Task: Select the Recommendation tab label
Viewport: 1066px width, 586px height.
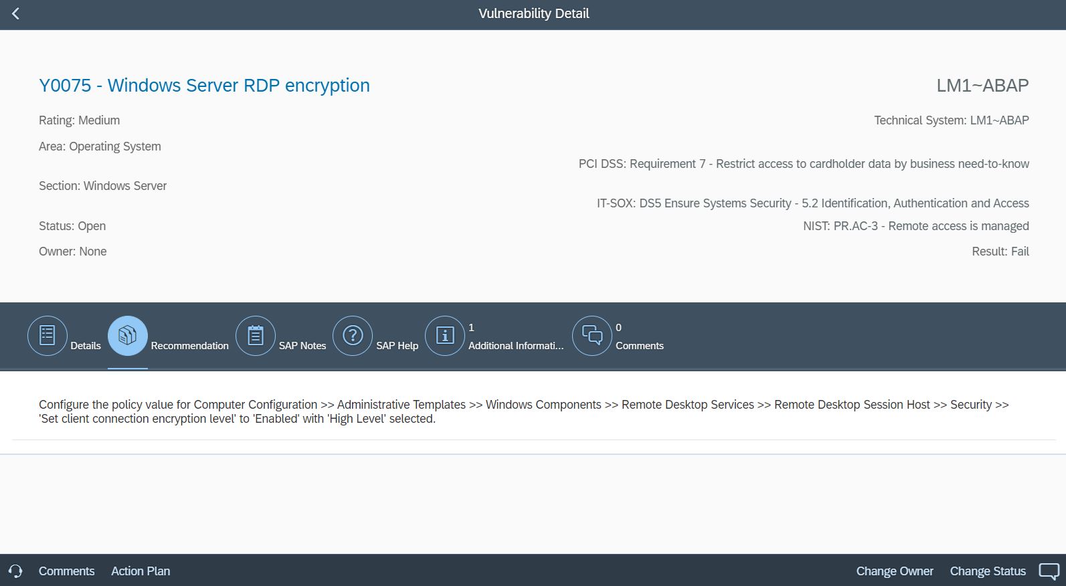Action: [189, 346]
